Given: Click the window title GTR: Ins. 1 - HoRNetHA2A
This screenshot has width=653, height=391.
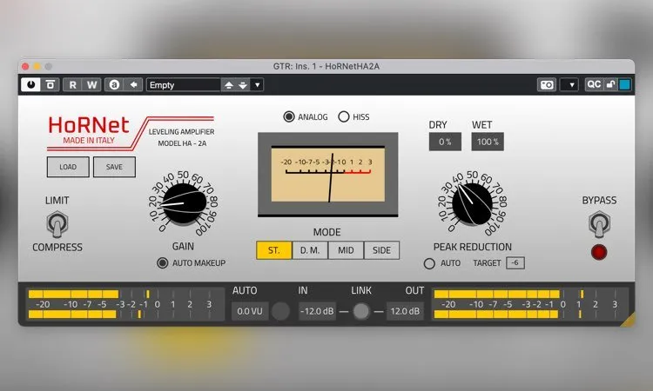Looking at the screenshot, I should (x=326, y=66).
